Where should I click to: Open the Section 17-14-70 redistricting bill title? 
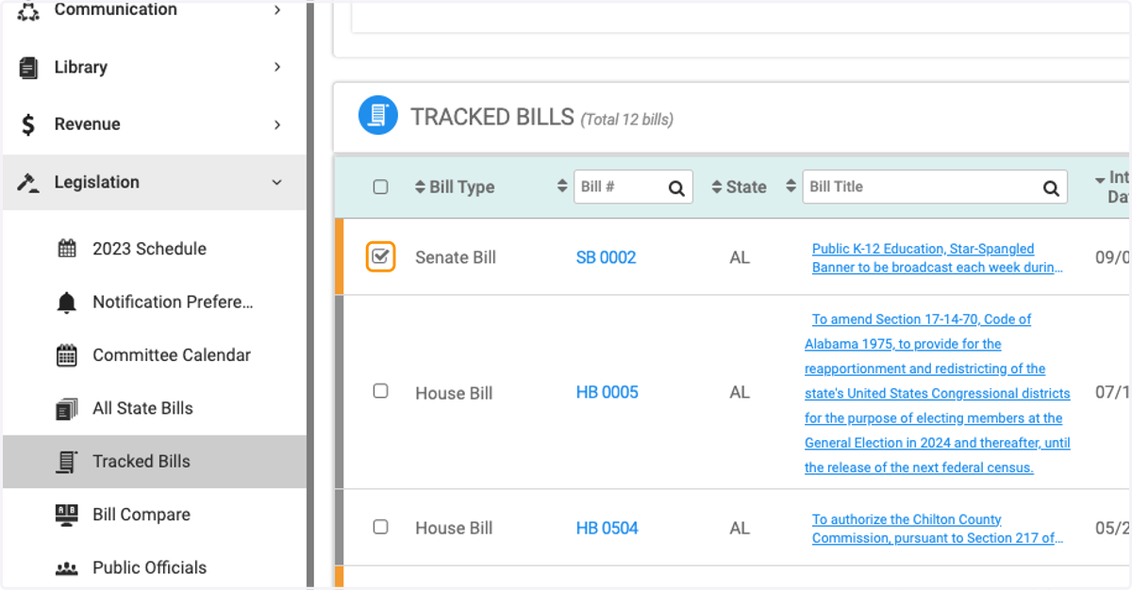tap(938, 393)
